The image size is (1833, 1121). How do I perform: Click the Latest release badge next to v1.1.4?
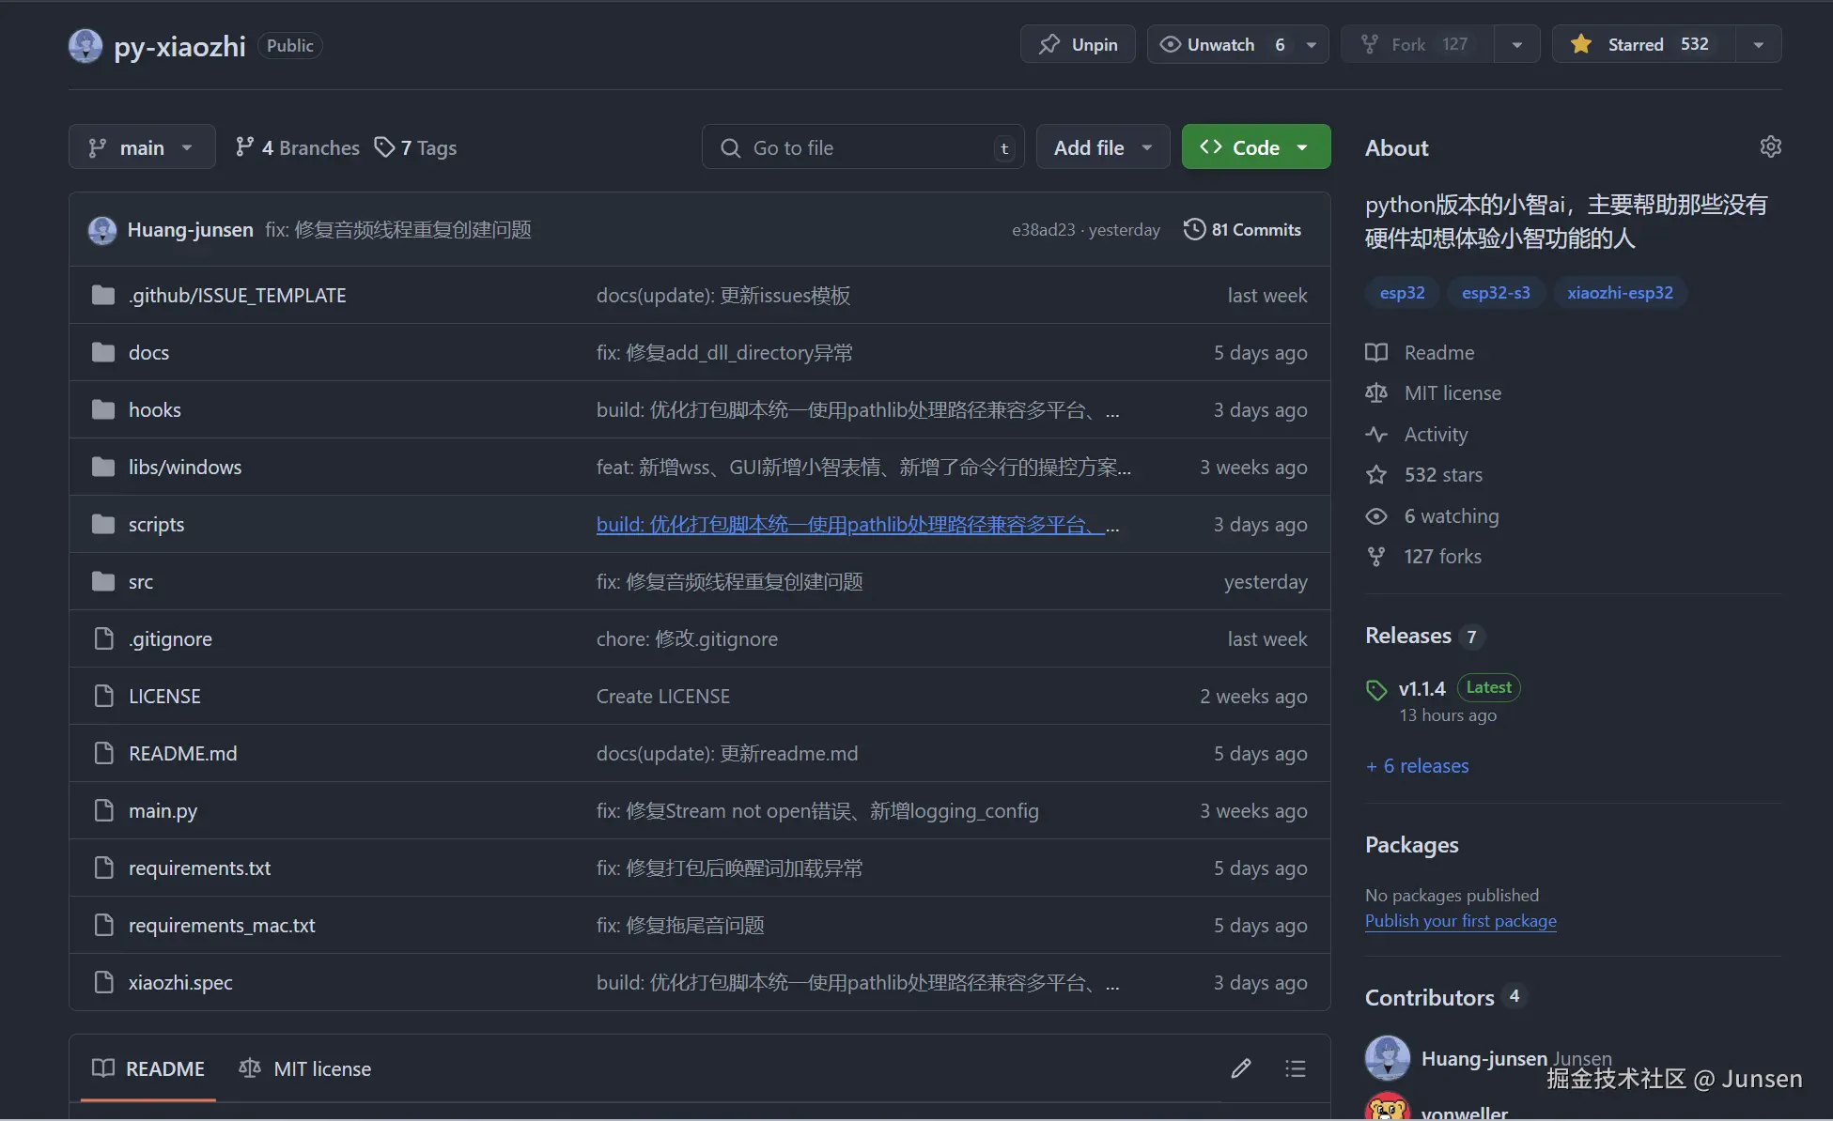pos(1487,686)
